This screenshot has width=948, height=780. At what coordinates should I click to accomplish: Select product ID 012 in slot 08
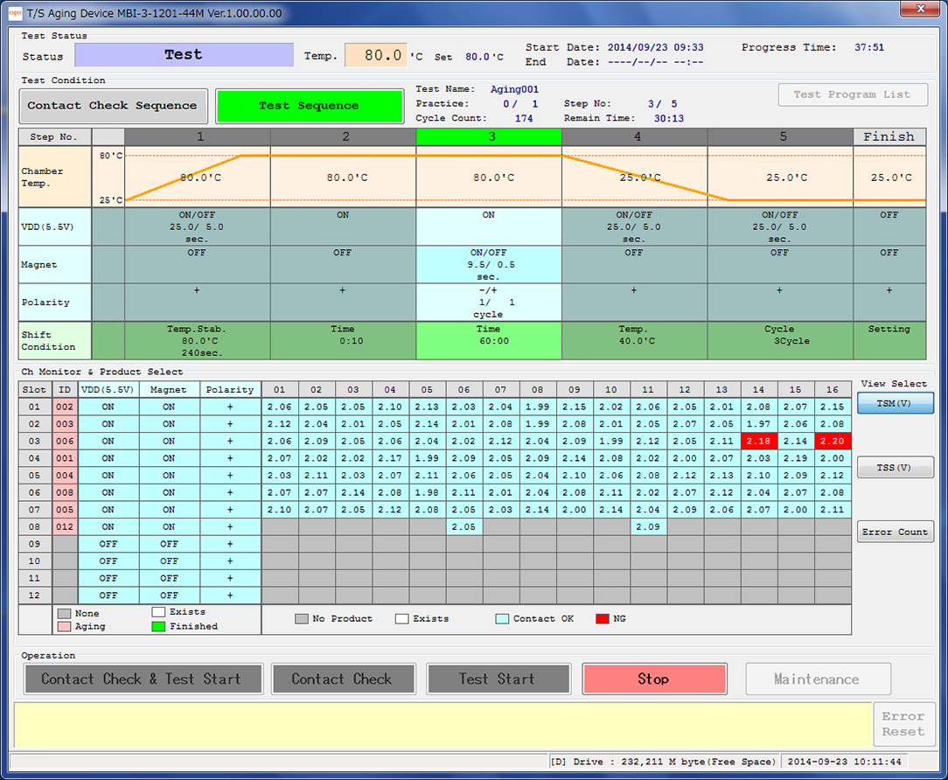(65, 526)
